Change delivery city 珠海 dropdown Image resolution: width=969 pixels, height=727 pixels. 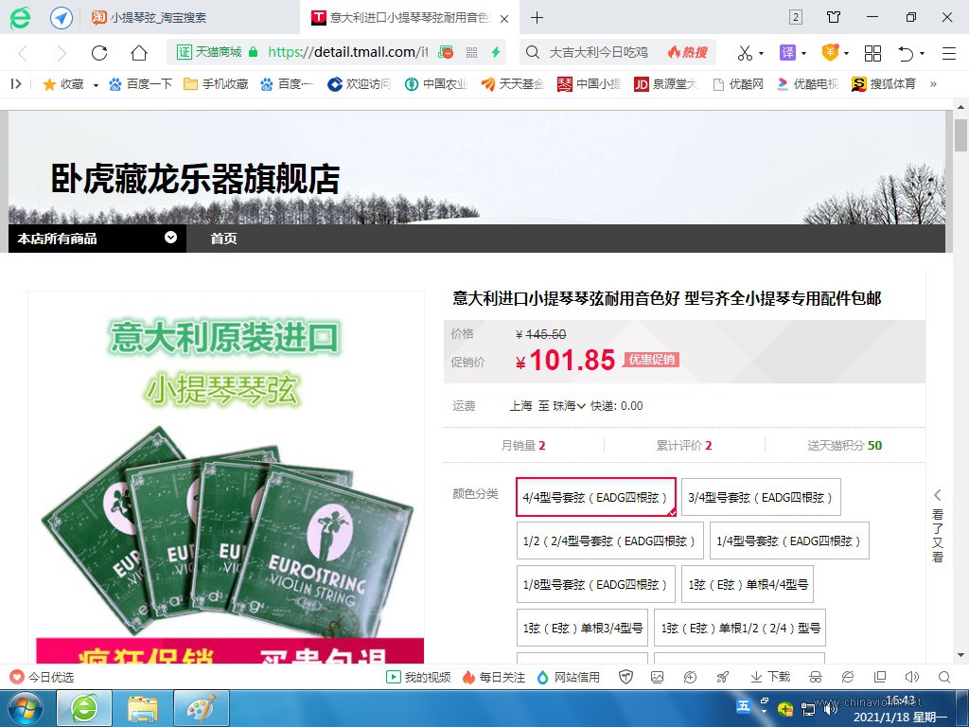click(x=569, y=405)
